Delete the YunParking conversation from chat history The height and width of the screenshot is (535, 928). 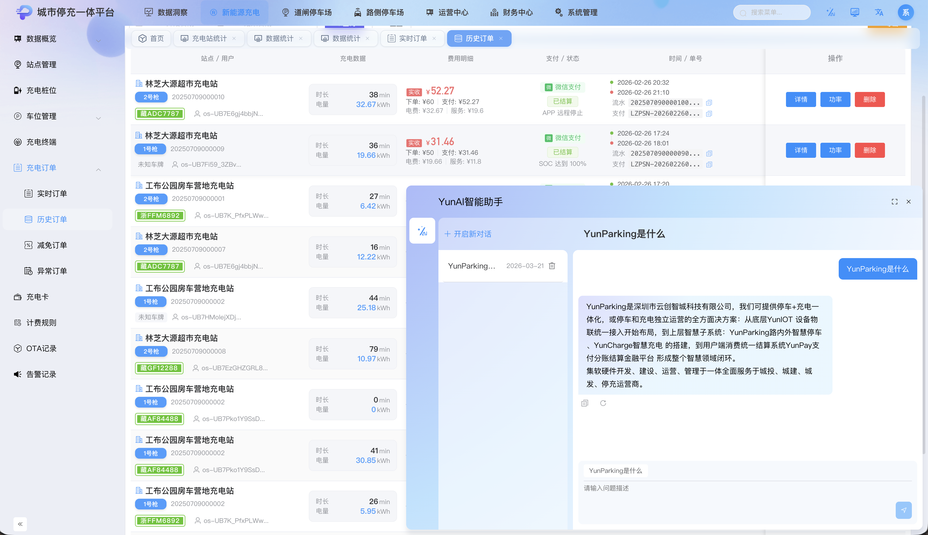pos(552,266)
